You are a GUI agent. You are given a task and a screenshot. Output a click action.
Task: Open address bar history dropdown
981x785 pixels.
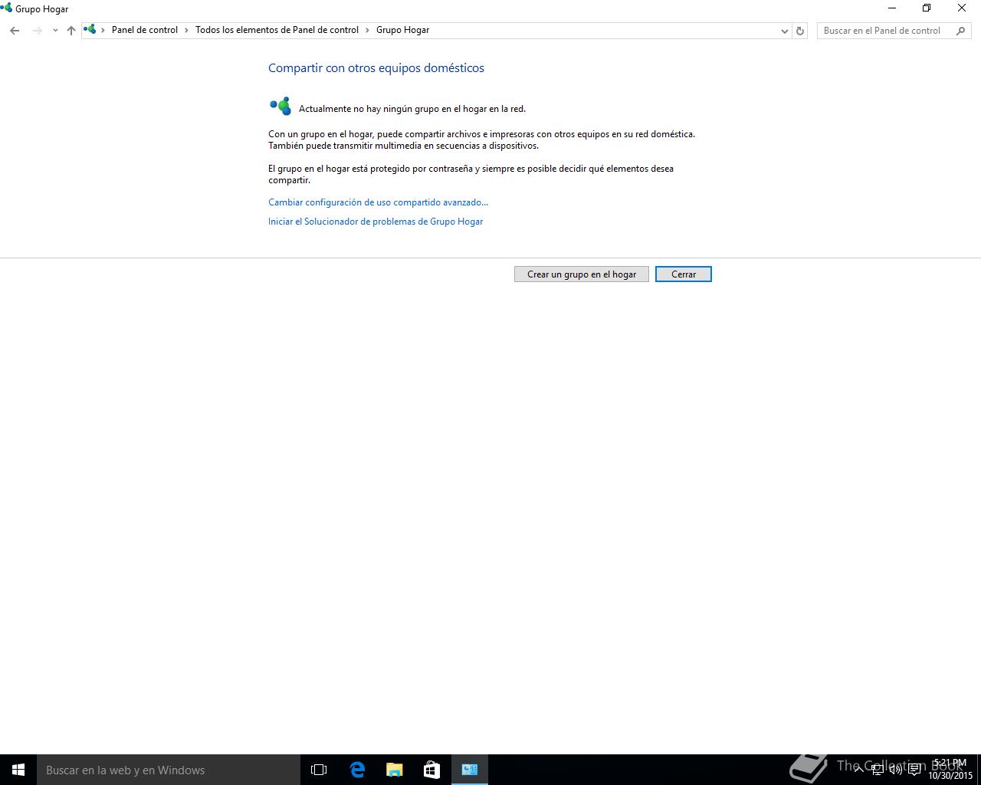(784, 31)
